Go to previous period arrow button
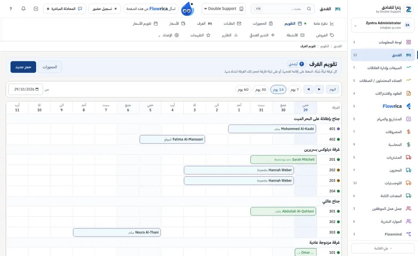 [x=319, y=89]
